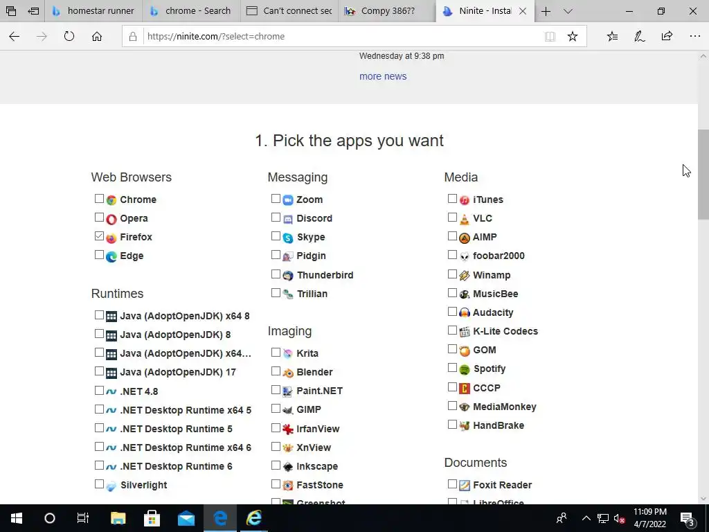Click the Audacity headphones icon

[465, 313]
